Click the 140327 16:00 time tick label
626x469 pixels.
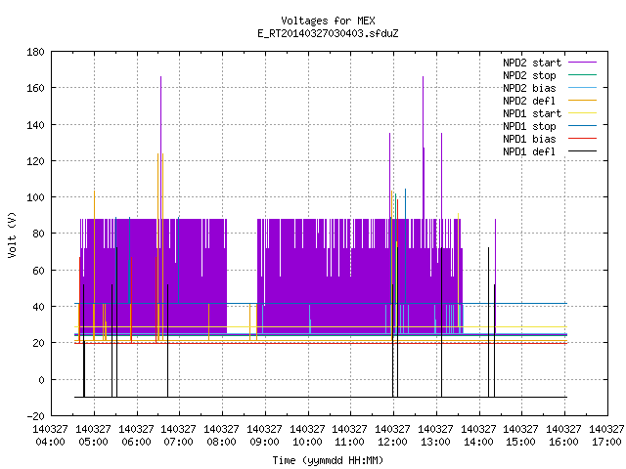tap(563, 436)
